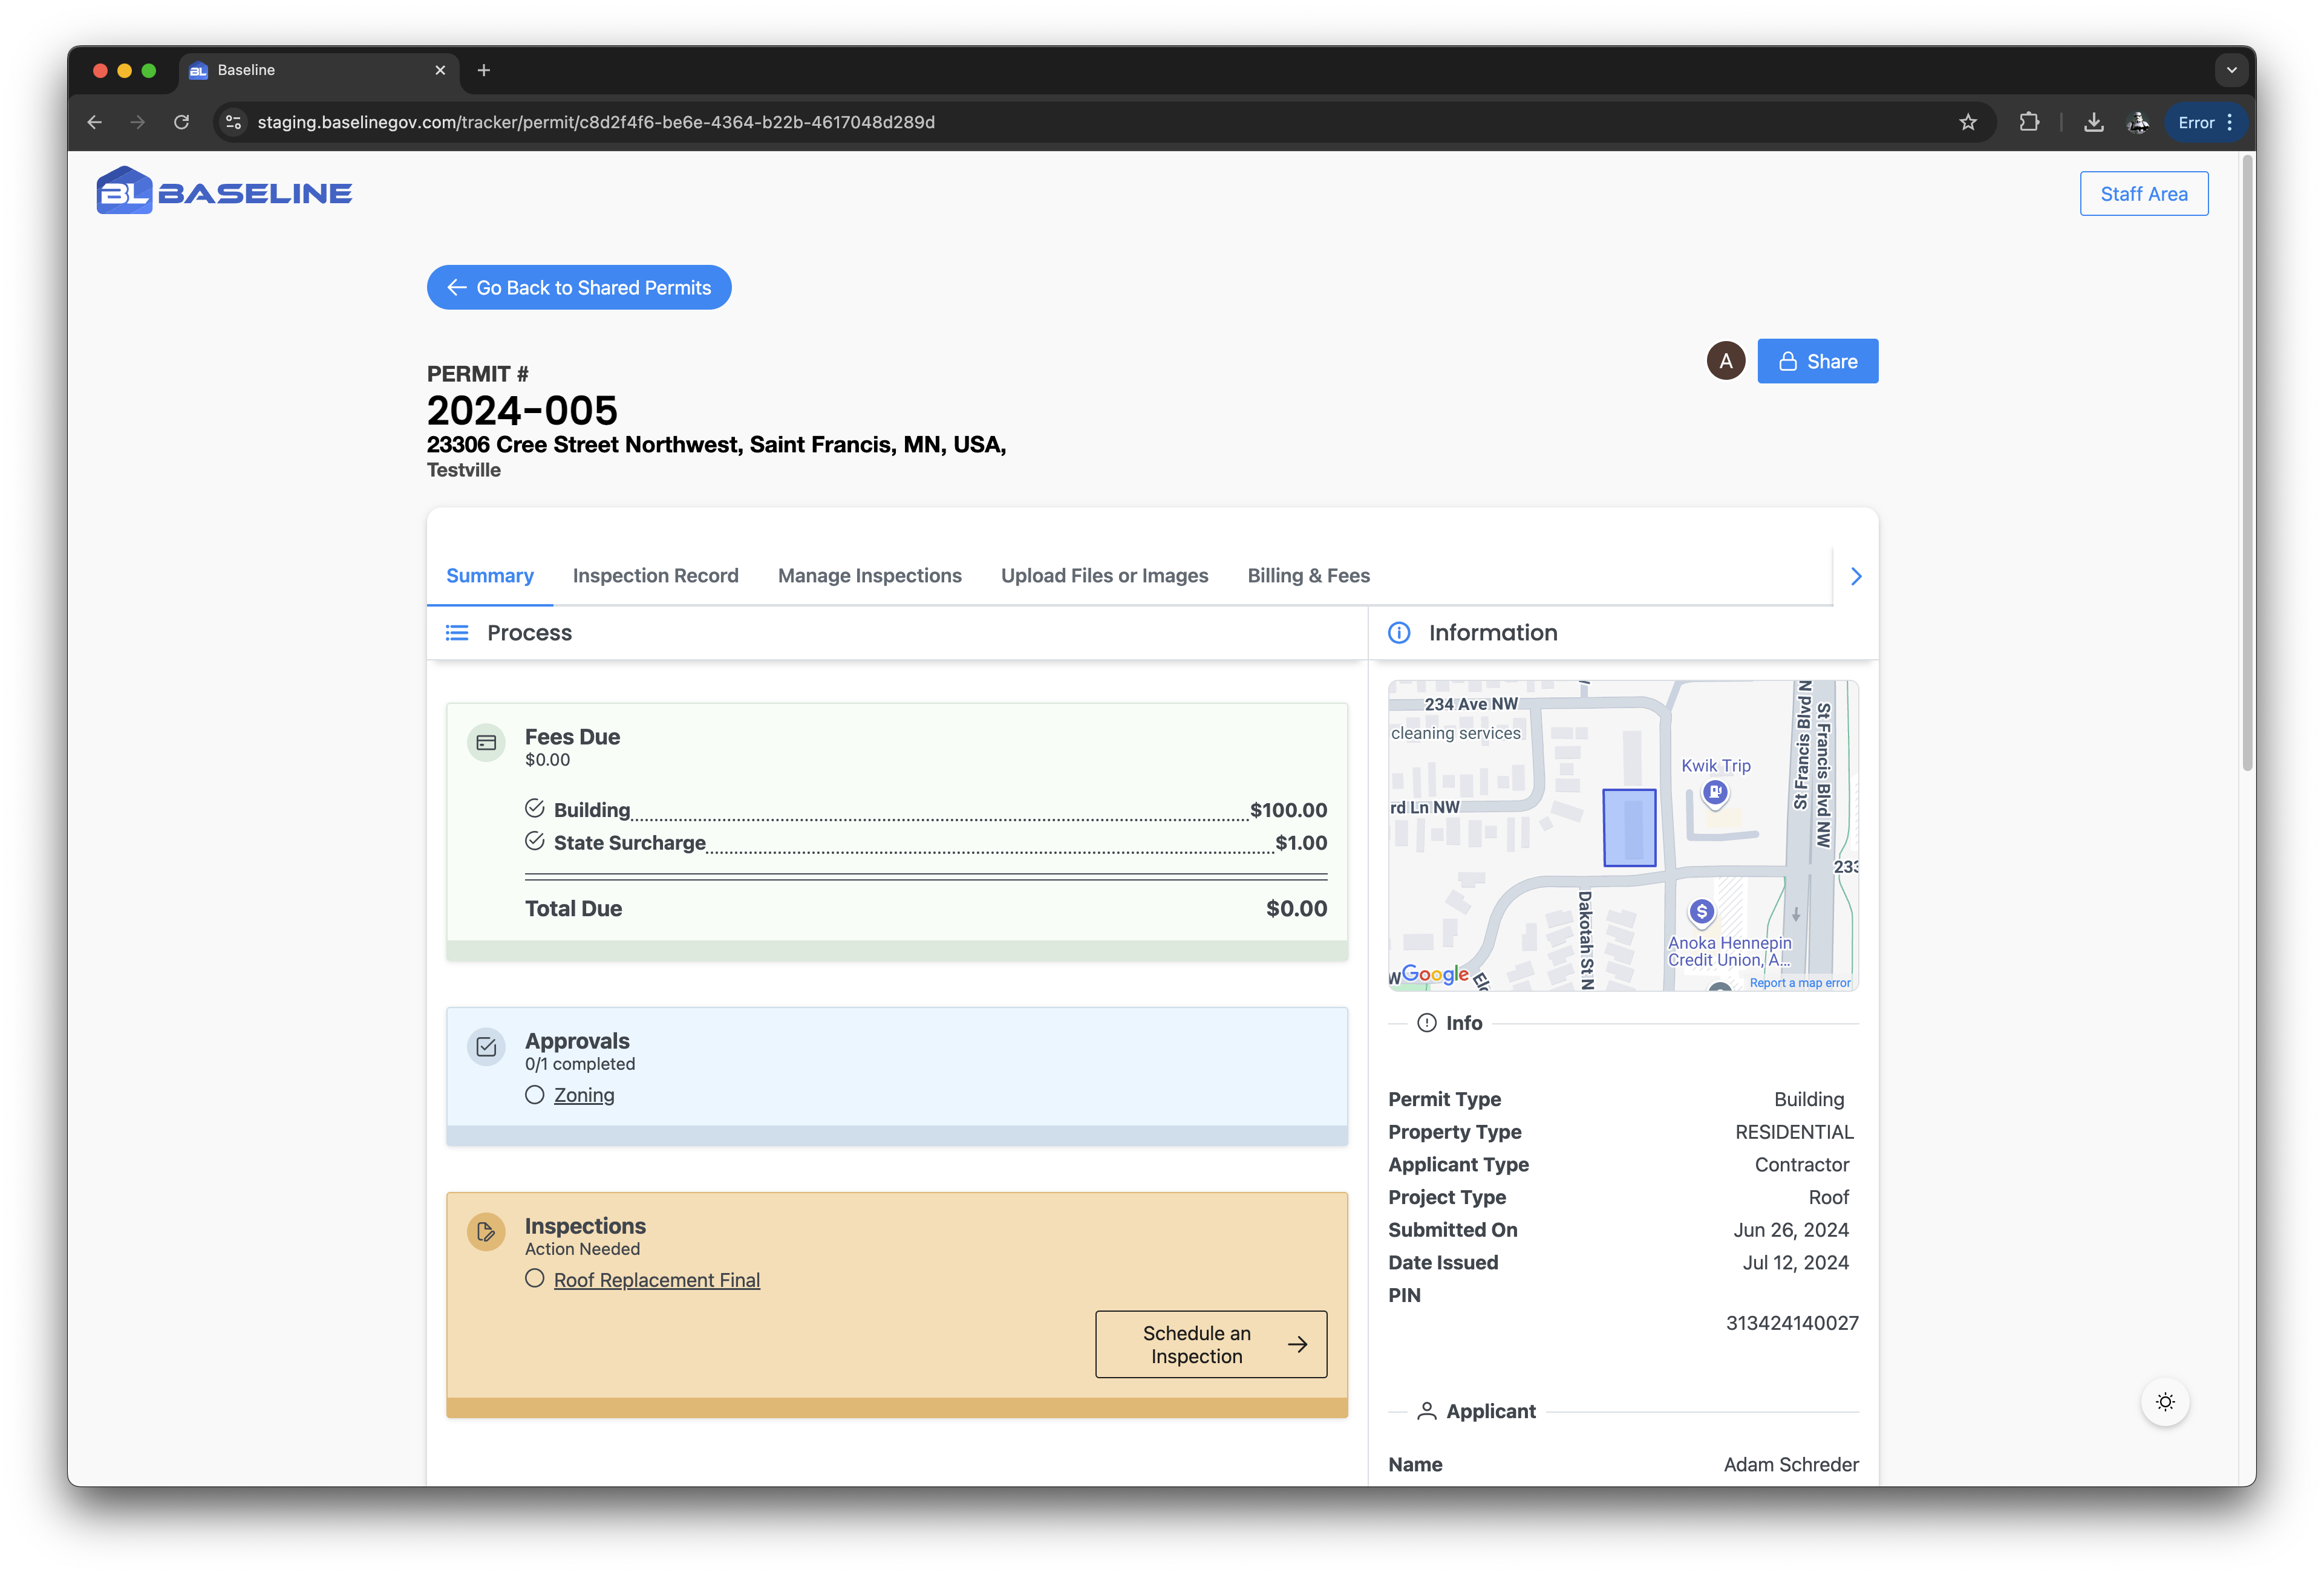2324x1576 pixels.
Task: Toggle the light/dark theme sun icon
Action: (x=2165, y=1402)
